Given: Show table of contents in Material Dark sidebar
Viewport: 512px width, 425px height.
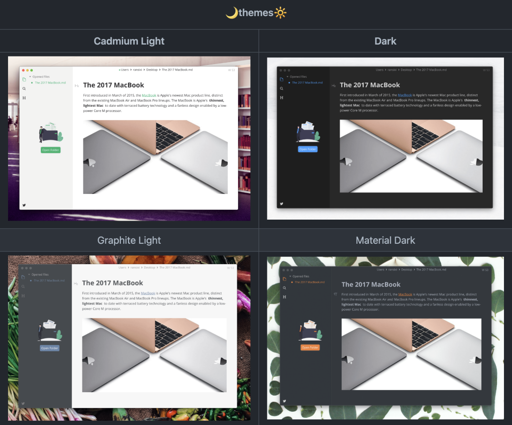Looking at the screenshot, I should coord(284,297).
